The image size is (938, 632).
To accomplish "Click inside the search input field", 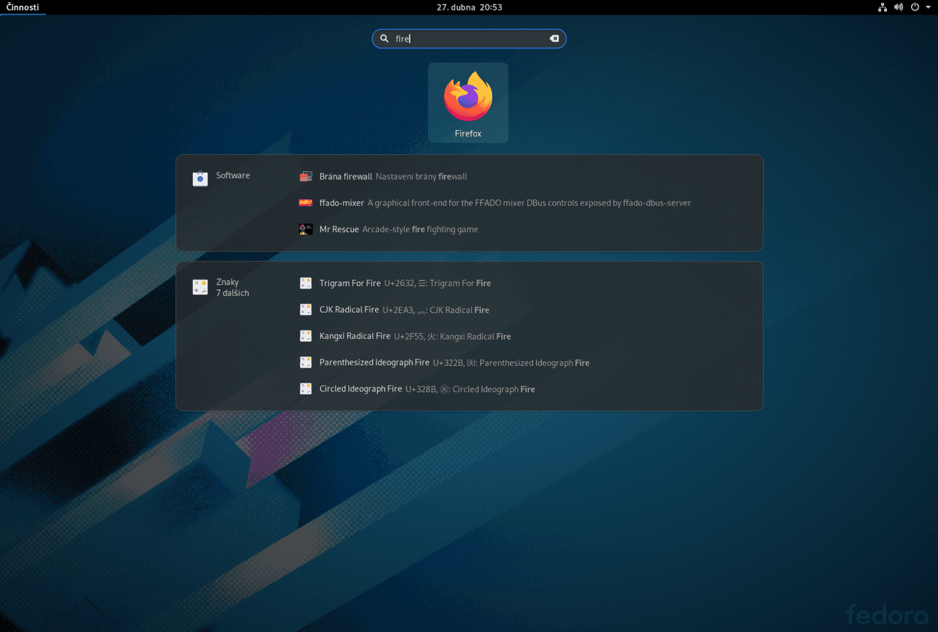I will click(x=469, y=39).
